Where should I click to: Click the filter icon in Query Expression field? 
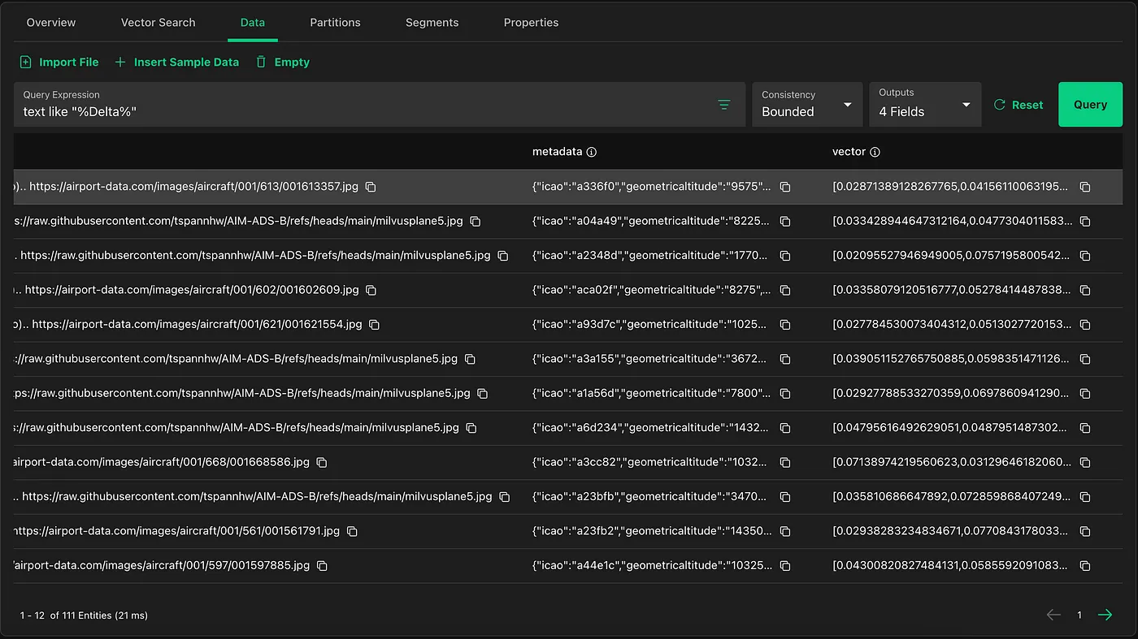point(723,105)
